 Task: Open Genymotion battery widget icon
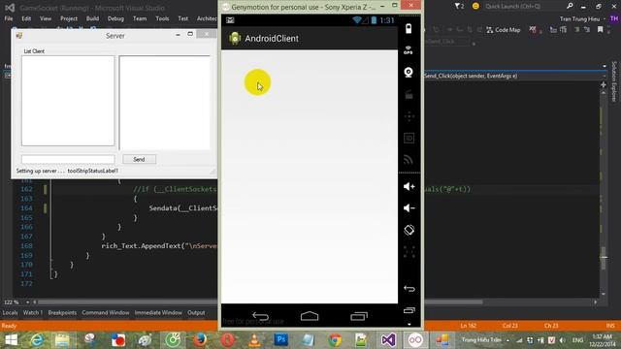pyautogui.click(x=409, y=28)
